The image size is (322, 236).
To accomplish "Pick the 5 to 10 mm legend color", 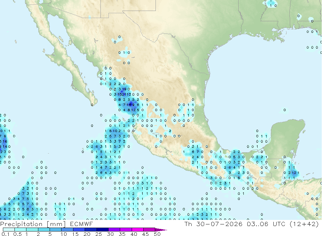I will 56,230.
